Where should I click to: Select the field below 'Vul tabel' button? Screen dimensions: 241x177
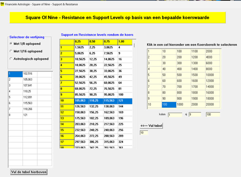tap(144, 133)
